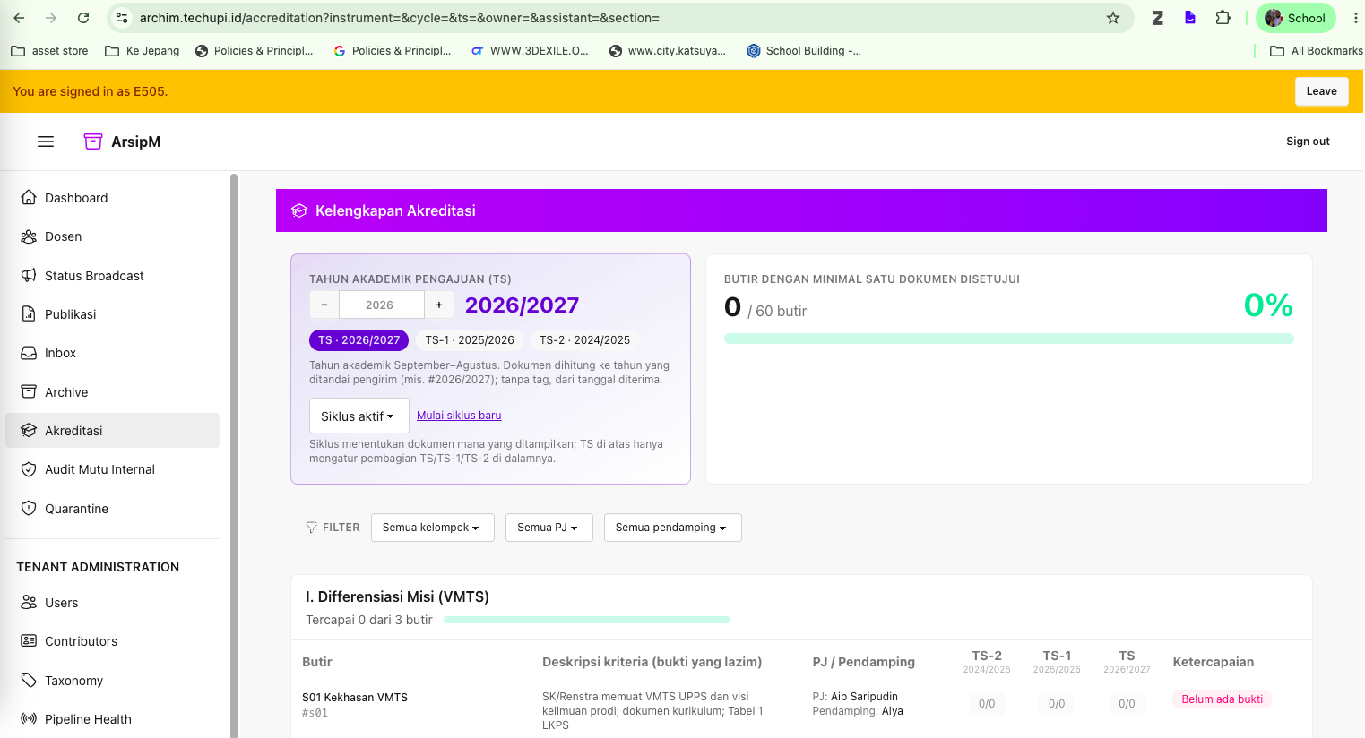1365x738 pixels.
Task: Open the School Building bookmark
Action: pyautogui.click(x=804, y=51)
